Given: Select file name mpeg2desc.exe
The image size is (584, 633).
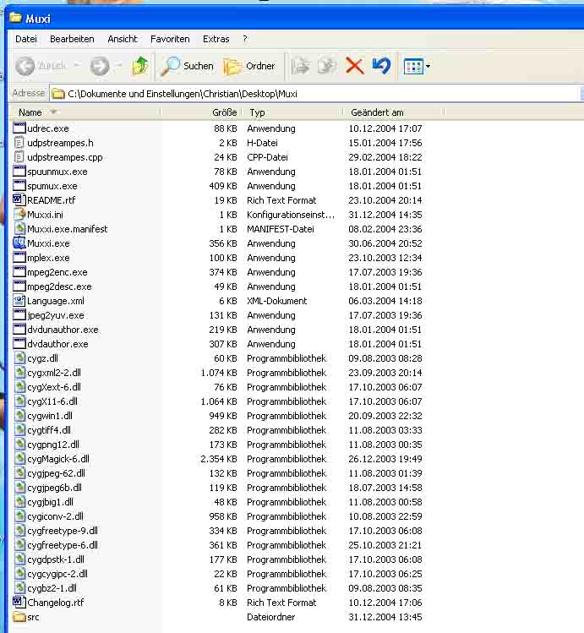Looking at the screenshot, I should 59,286.
